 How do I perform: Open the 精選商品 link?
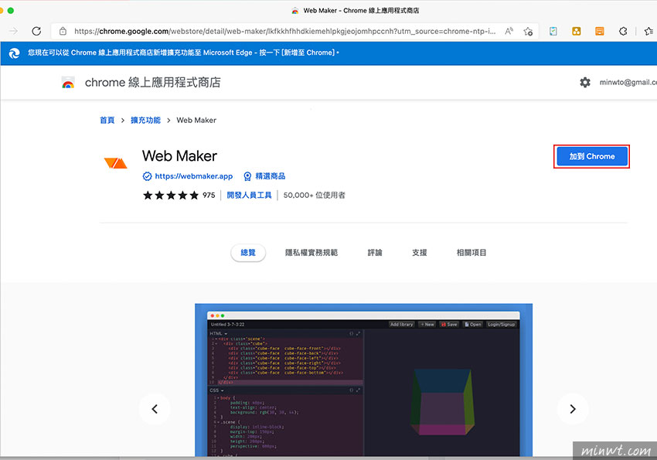271,176
